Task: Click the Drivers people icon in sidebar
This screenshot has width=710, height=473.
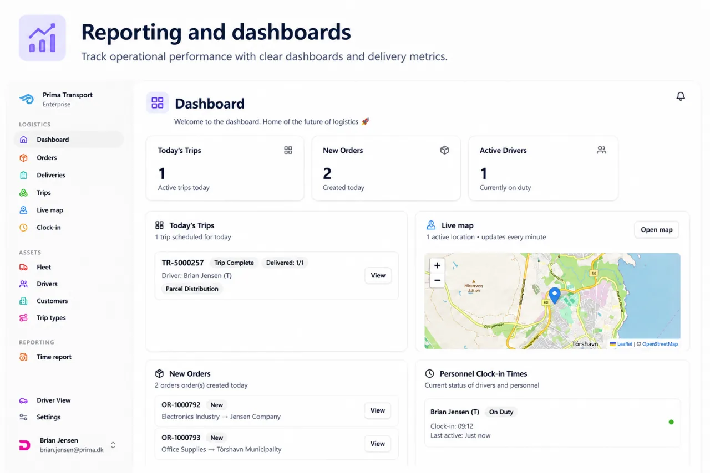Action: click(23, 284)
